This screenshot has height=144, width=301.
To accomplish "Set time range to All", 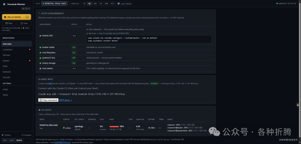I will [113, 3].
